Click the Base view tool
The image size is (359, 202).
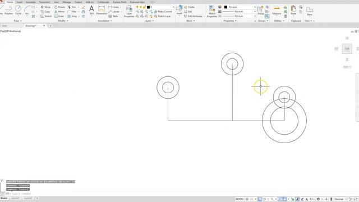click(310, 11)
